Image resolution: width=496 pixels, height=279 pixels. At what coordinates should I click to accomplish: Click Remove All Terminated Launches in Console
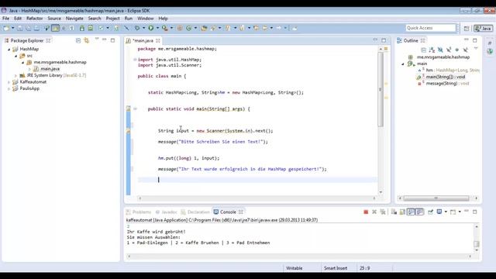coord(383,212)
